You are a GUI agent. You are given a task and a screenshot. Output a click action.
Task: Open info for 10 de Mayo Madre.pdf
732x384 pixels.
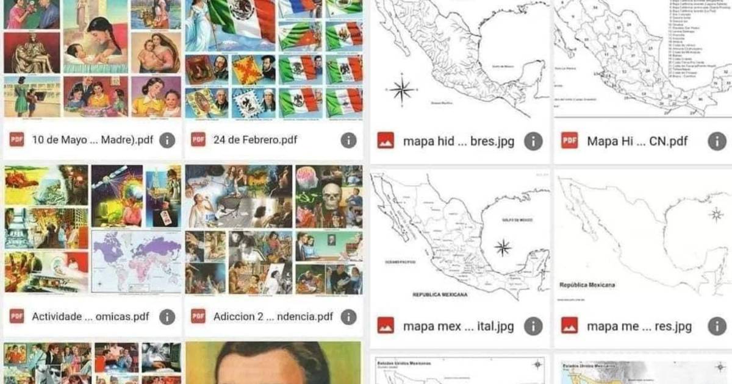point(167,140)
